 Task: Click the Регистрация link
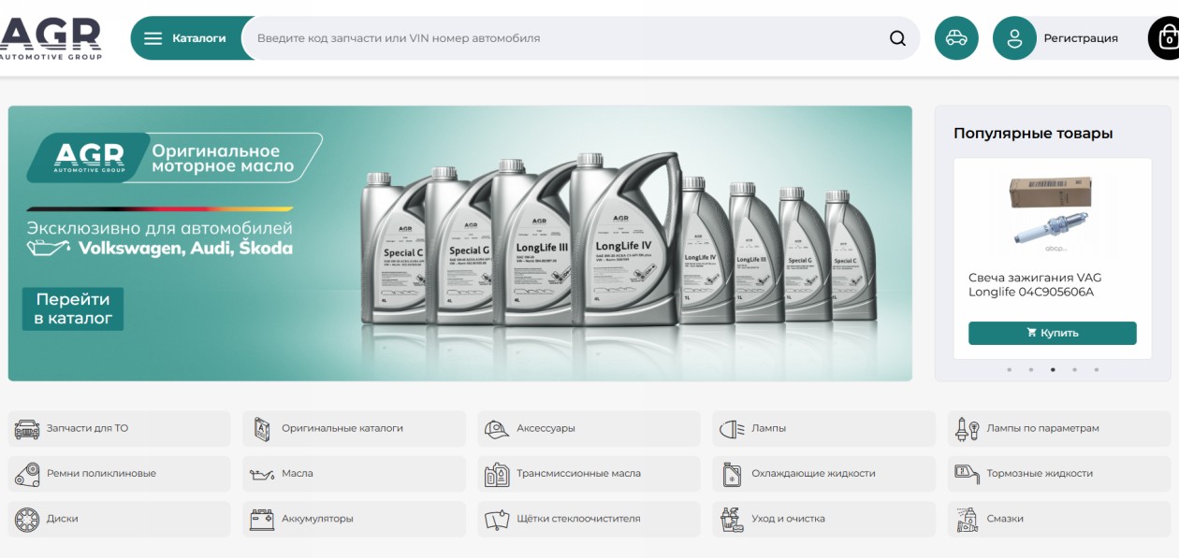1081,38
